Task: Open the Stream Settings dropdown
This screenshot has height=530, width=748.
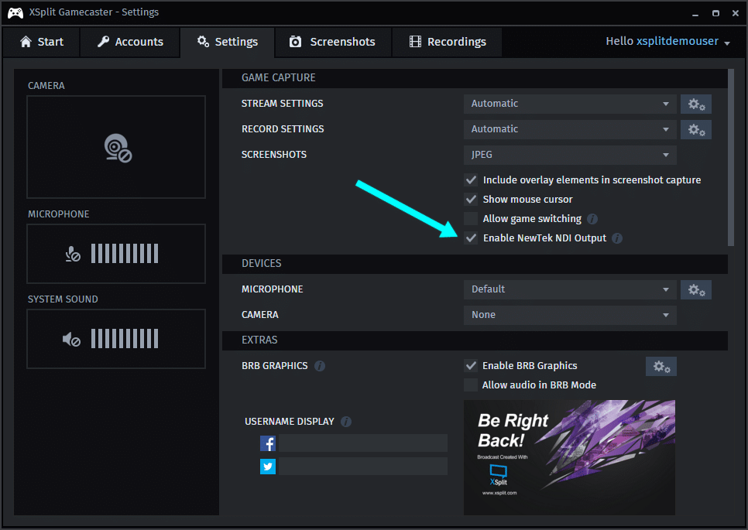Action: (570, 104)
